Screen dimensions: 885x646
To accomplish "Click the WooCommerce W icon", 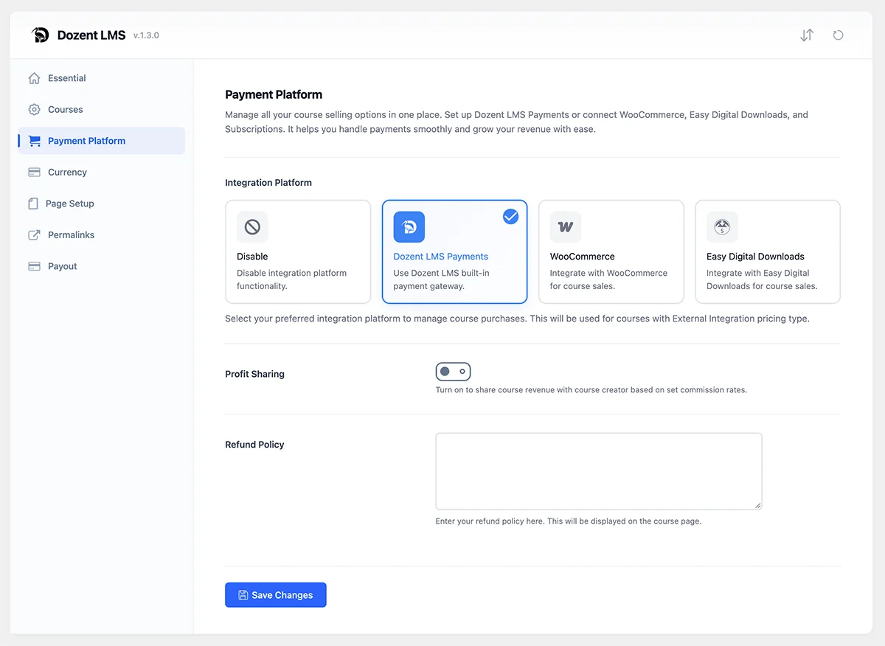I will click(566, 227).
